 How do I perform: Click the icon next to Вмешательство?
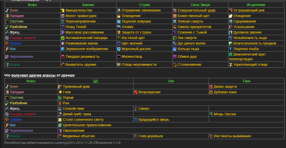63,10
